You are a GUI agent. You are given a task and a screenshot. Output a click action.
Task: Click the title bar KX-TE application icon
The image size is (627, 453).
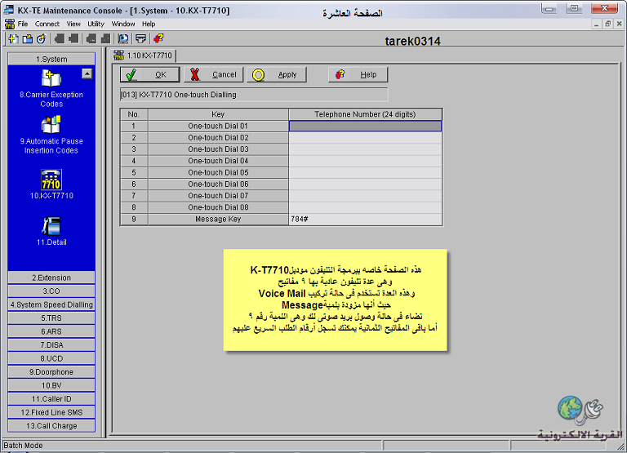[x=9, y=10]
